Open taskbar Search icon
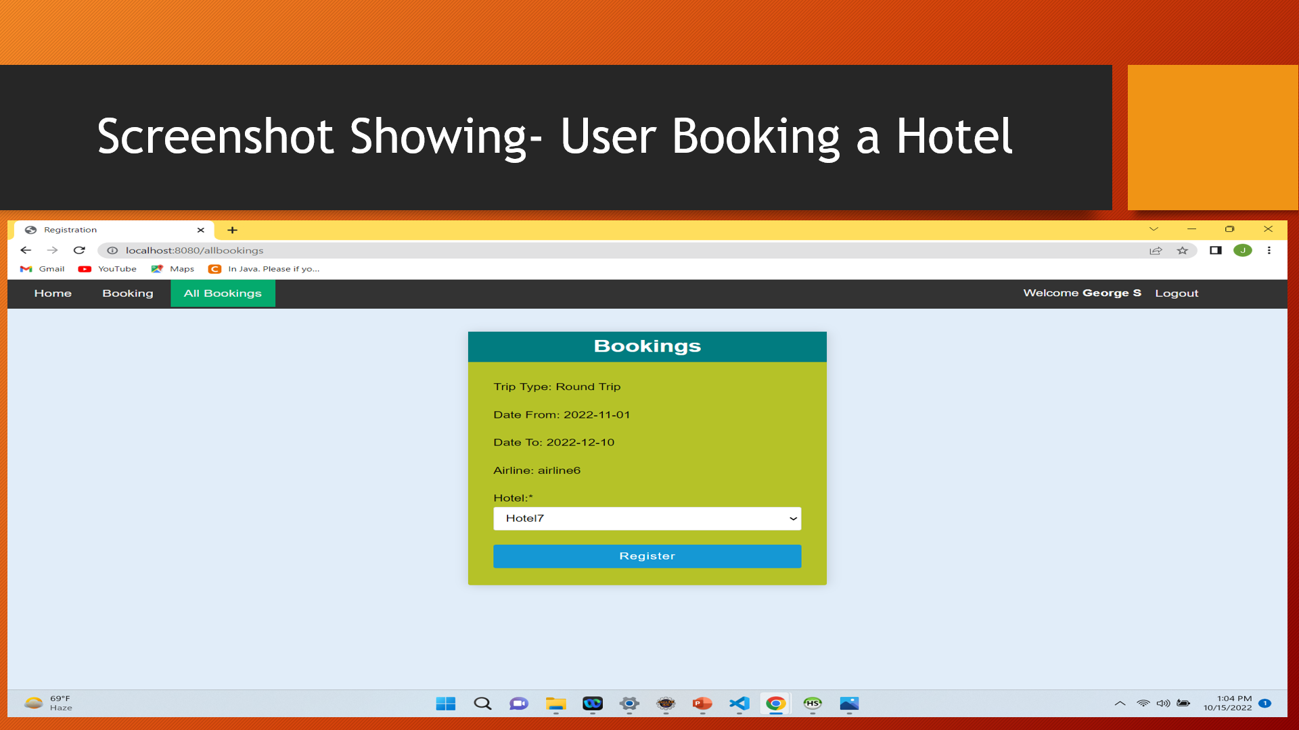The width and height of the screenshot is (1299, 730). click(482, 704)
